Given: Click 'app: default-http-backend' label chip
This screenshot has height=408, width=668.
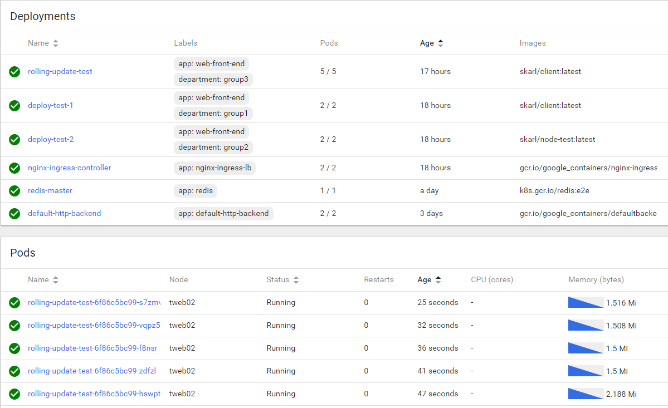Looking at the screenshot, I should click(223, 214).
